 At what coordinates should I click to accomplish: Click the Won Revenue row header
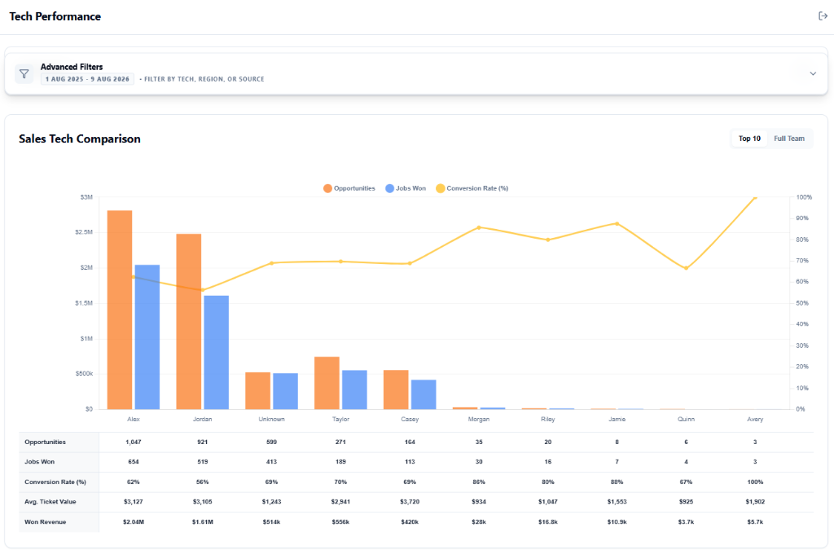59,521
